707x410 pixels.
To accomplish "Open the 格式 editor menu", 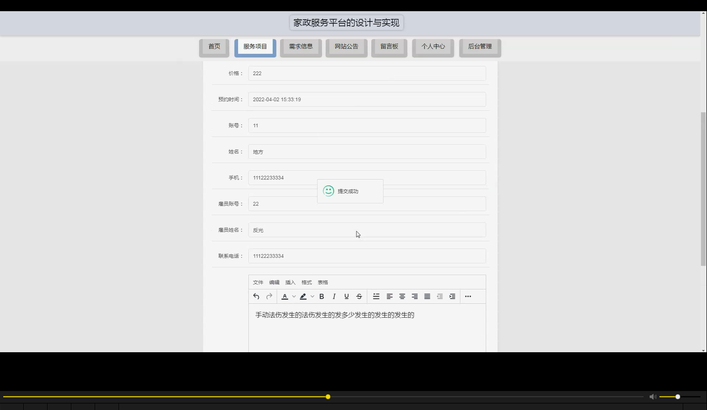I will (x=306, y=282).
